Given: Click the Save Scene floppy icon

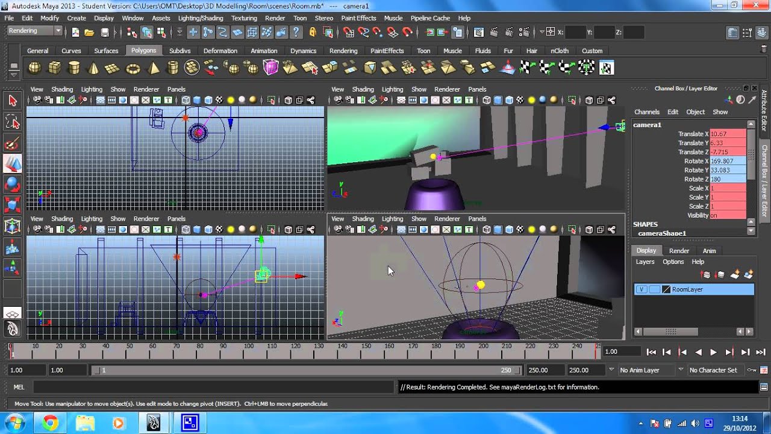Looking at the screenshot, I should tap(105, 32).
